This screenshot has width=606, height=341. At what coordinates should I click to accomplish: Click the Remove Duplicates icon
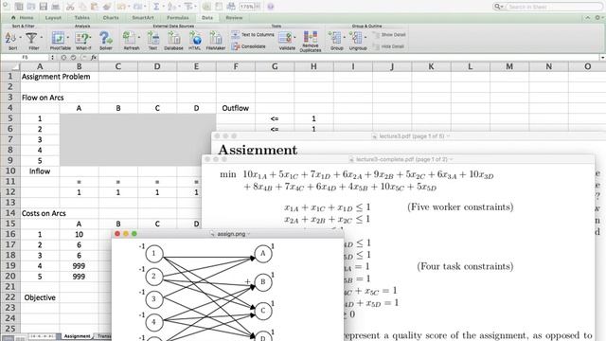tap(311, 38)
